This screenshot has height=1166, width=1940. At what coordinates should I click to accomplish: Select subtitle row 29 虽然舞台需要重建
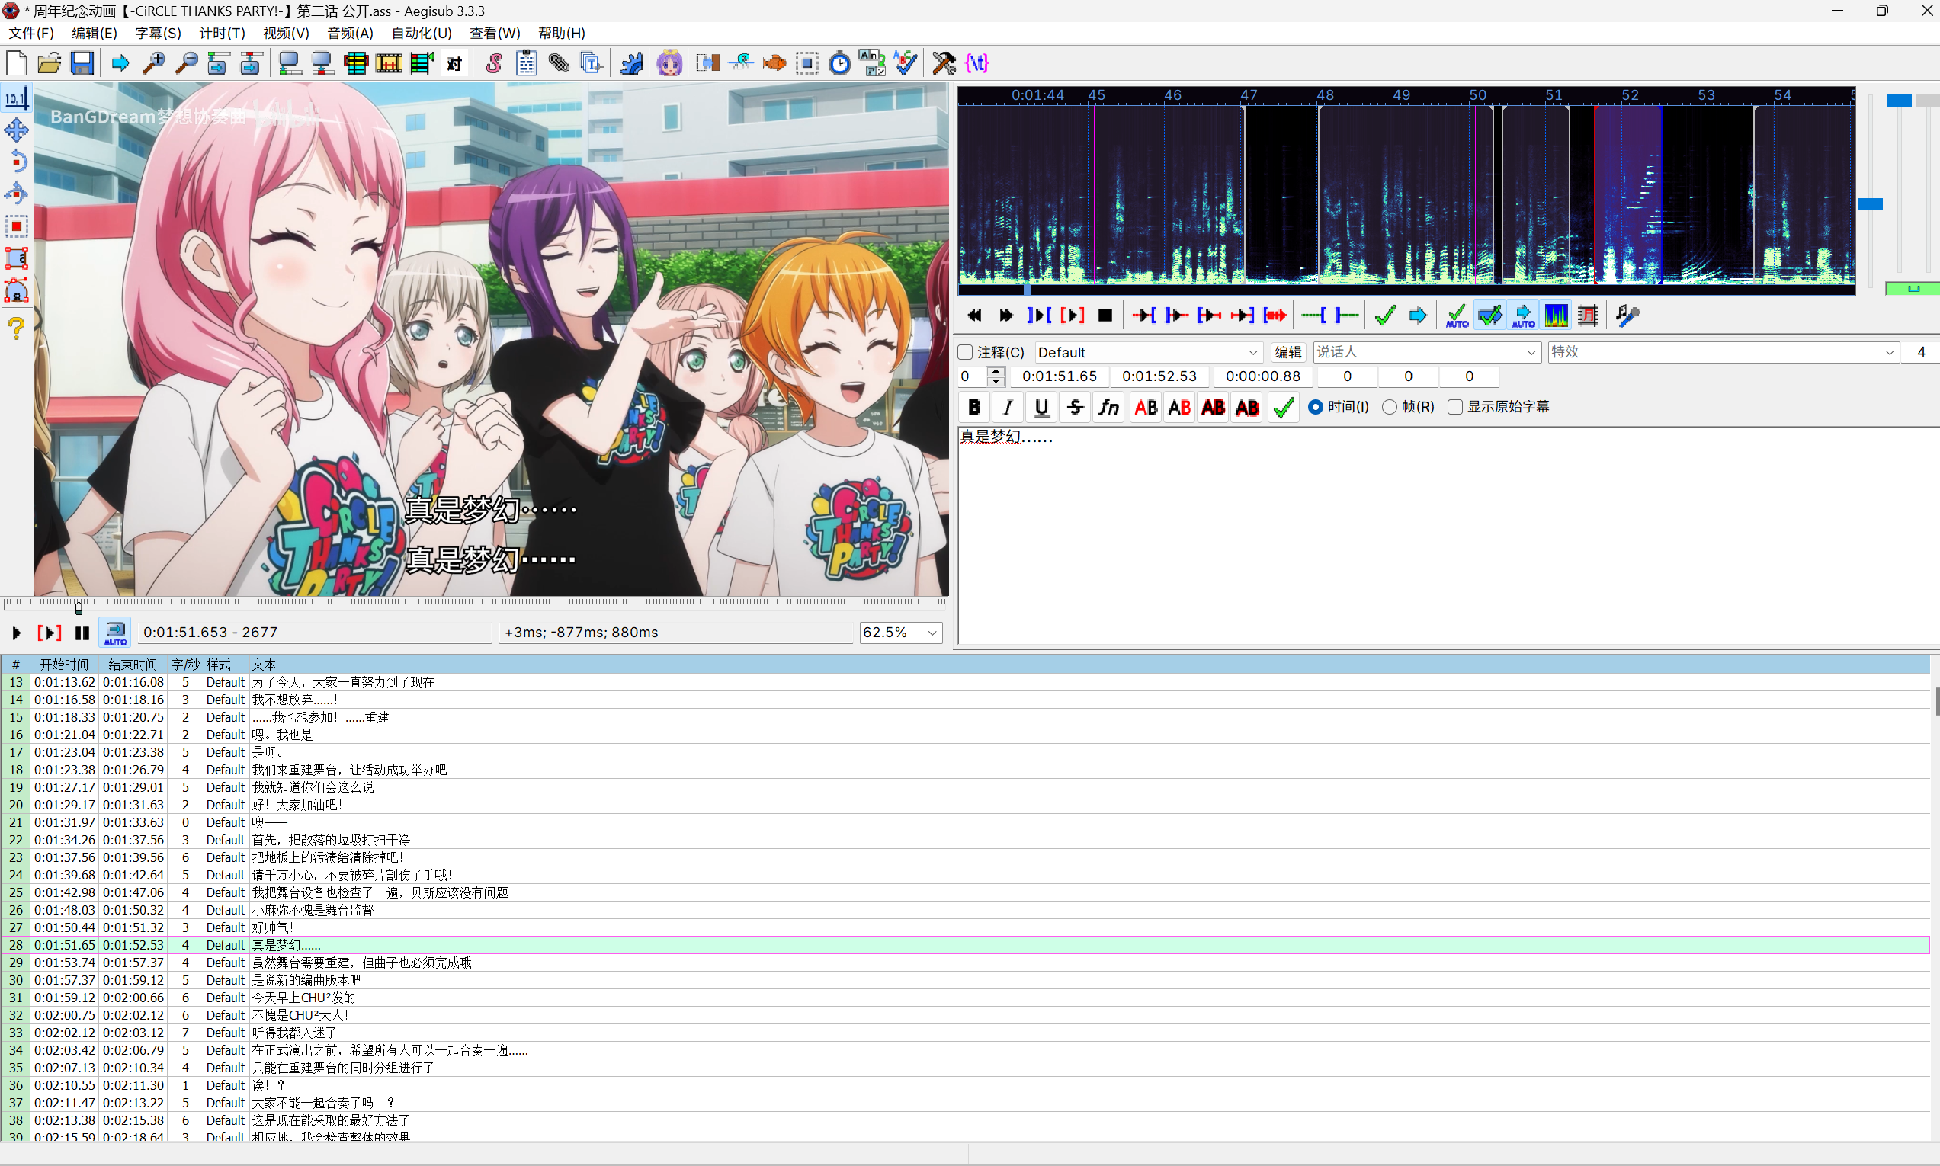(x=965, y=963)
